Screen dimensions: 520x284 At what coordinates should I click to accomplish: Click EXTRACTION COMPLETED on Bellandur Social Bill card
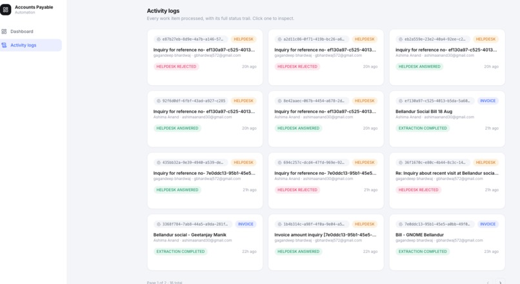(423, 128)
